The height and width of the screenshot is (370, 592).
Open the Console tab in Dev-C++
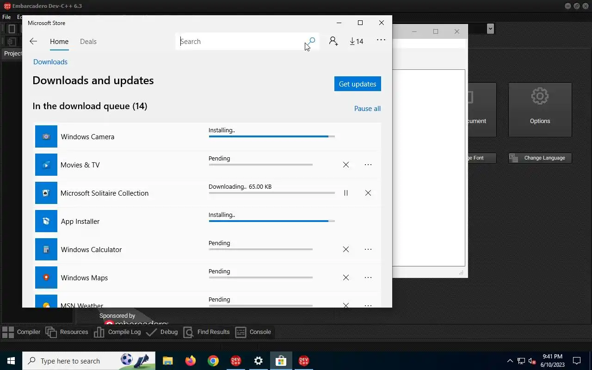pos(253,332)
